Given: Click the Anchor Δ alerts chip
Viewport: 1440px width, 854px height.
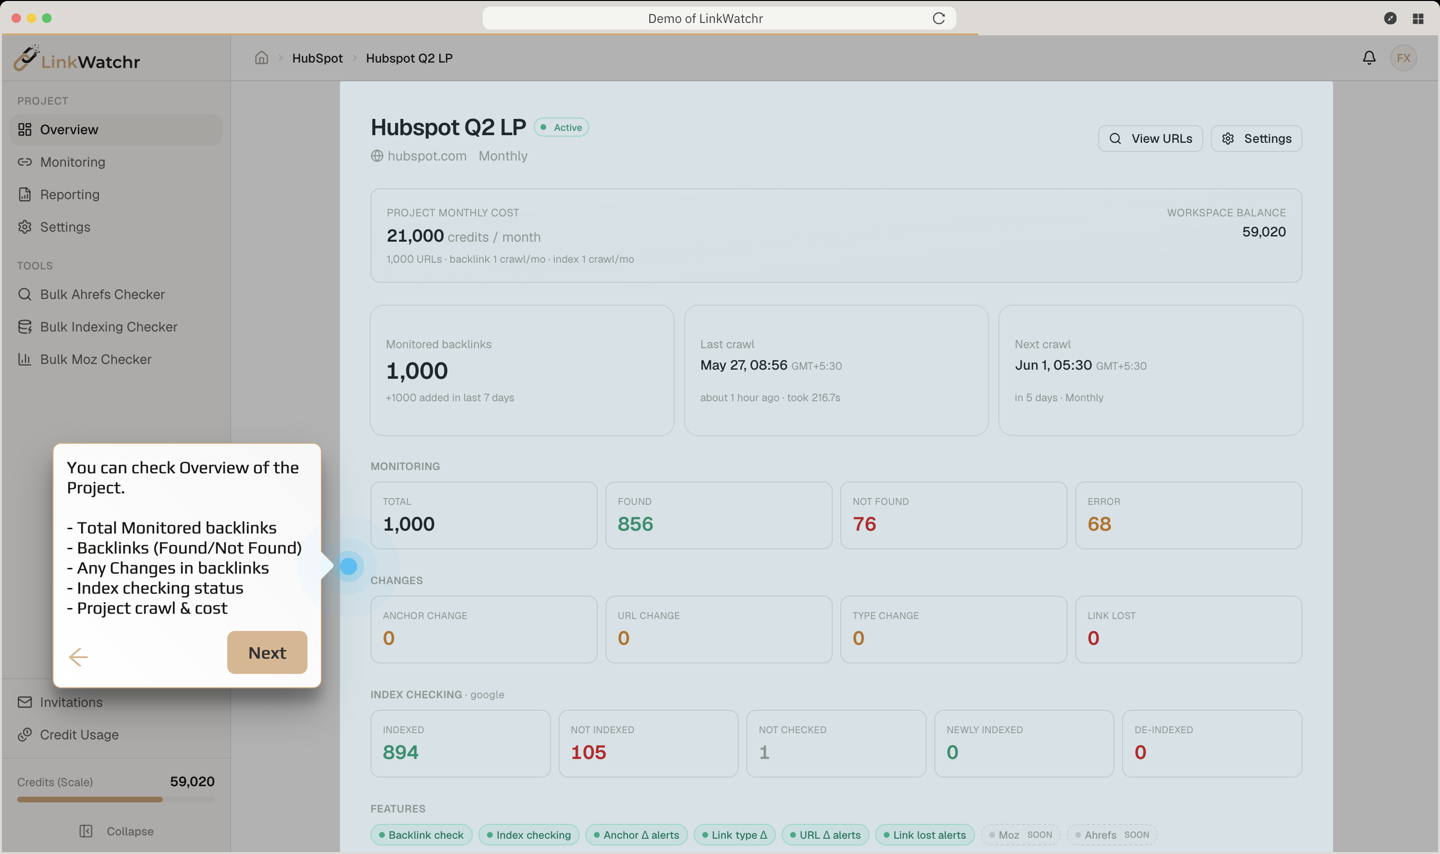Looking at the screenshot, I should pyautogui.click(x=636, y=835).
